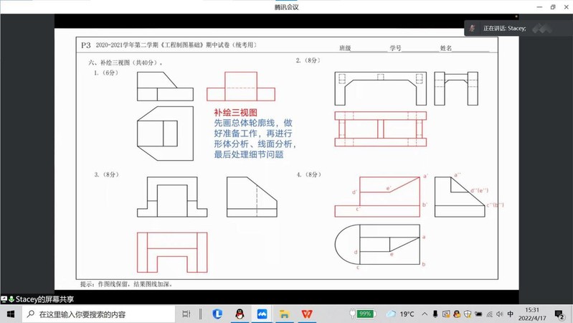
Task: Click the 正在讲话: Stacey speaker banner
Action: click(x=505, y=29)
